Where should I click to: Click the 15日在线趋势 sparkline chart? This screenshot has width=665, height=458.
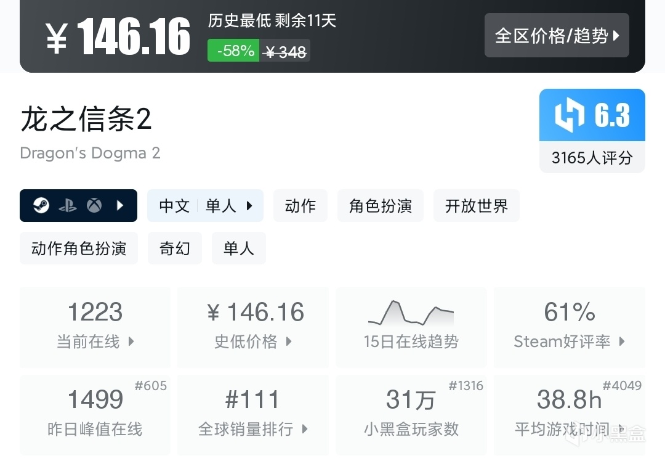pyautogui.click(x=411, y=314)
